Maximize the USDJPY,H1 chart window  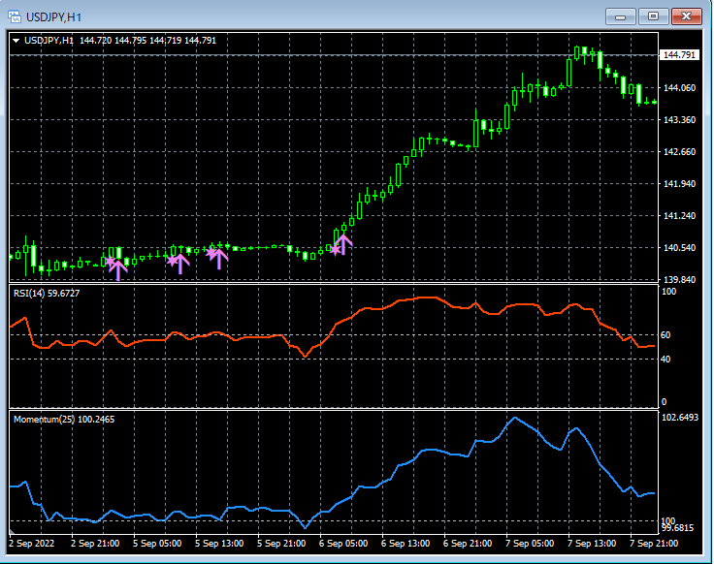point(653,16)
